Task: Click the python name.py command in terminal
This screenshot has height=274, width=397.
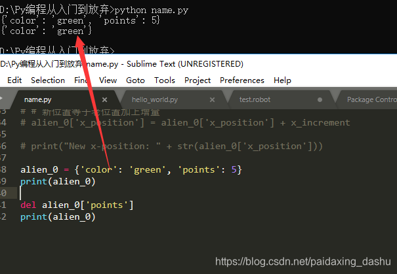Action: point(152,10)
